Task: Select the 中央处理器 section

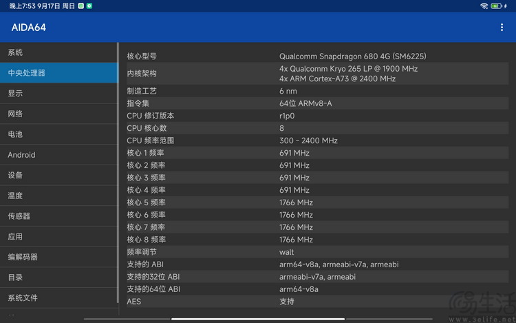Action: point(59,73)
